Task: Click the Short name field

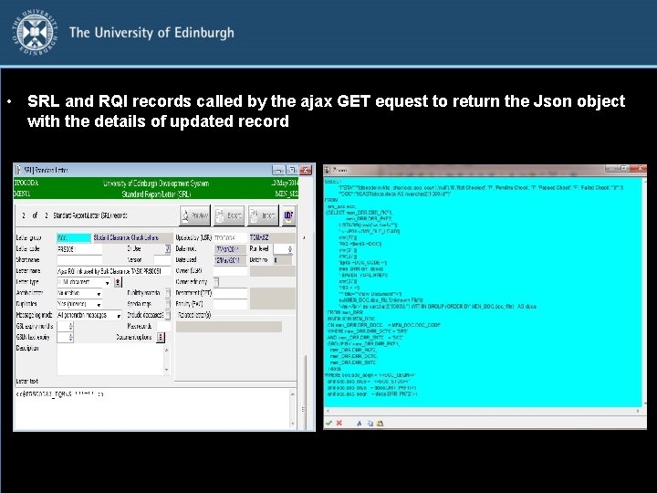Action: 79,260
